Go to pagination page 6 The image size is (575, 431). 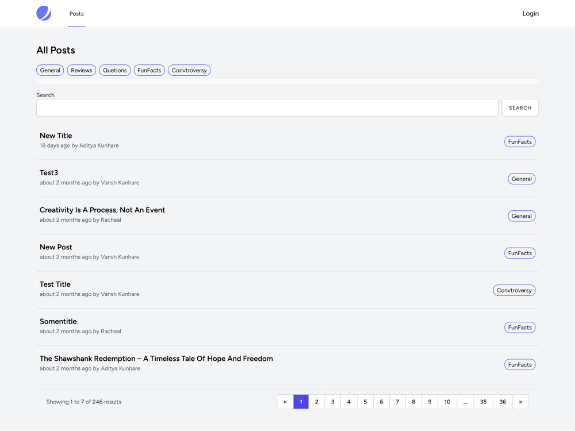[x=381, y=402]
